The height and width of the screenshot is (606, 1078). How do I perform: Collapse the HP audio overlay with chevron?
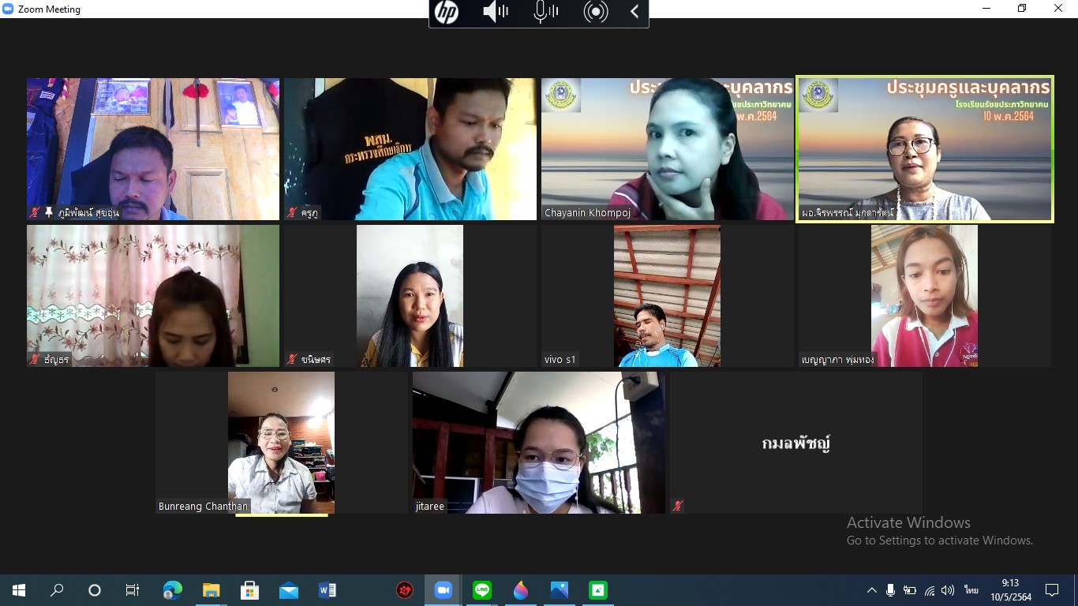pos(634,12)
